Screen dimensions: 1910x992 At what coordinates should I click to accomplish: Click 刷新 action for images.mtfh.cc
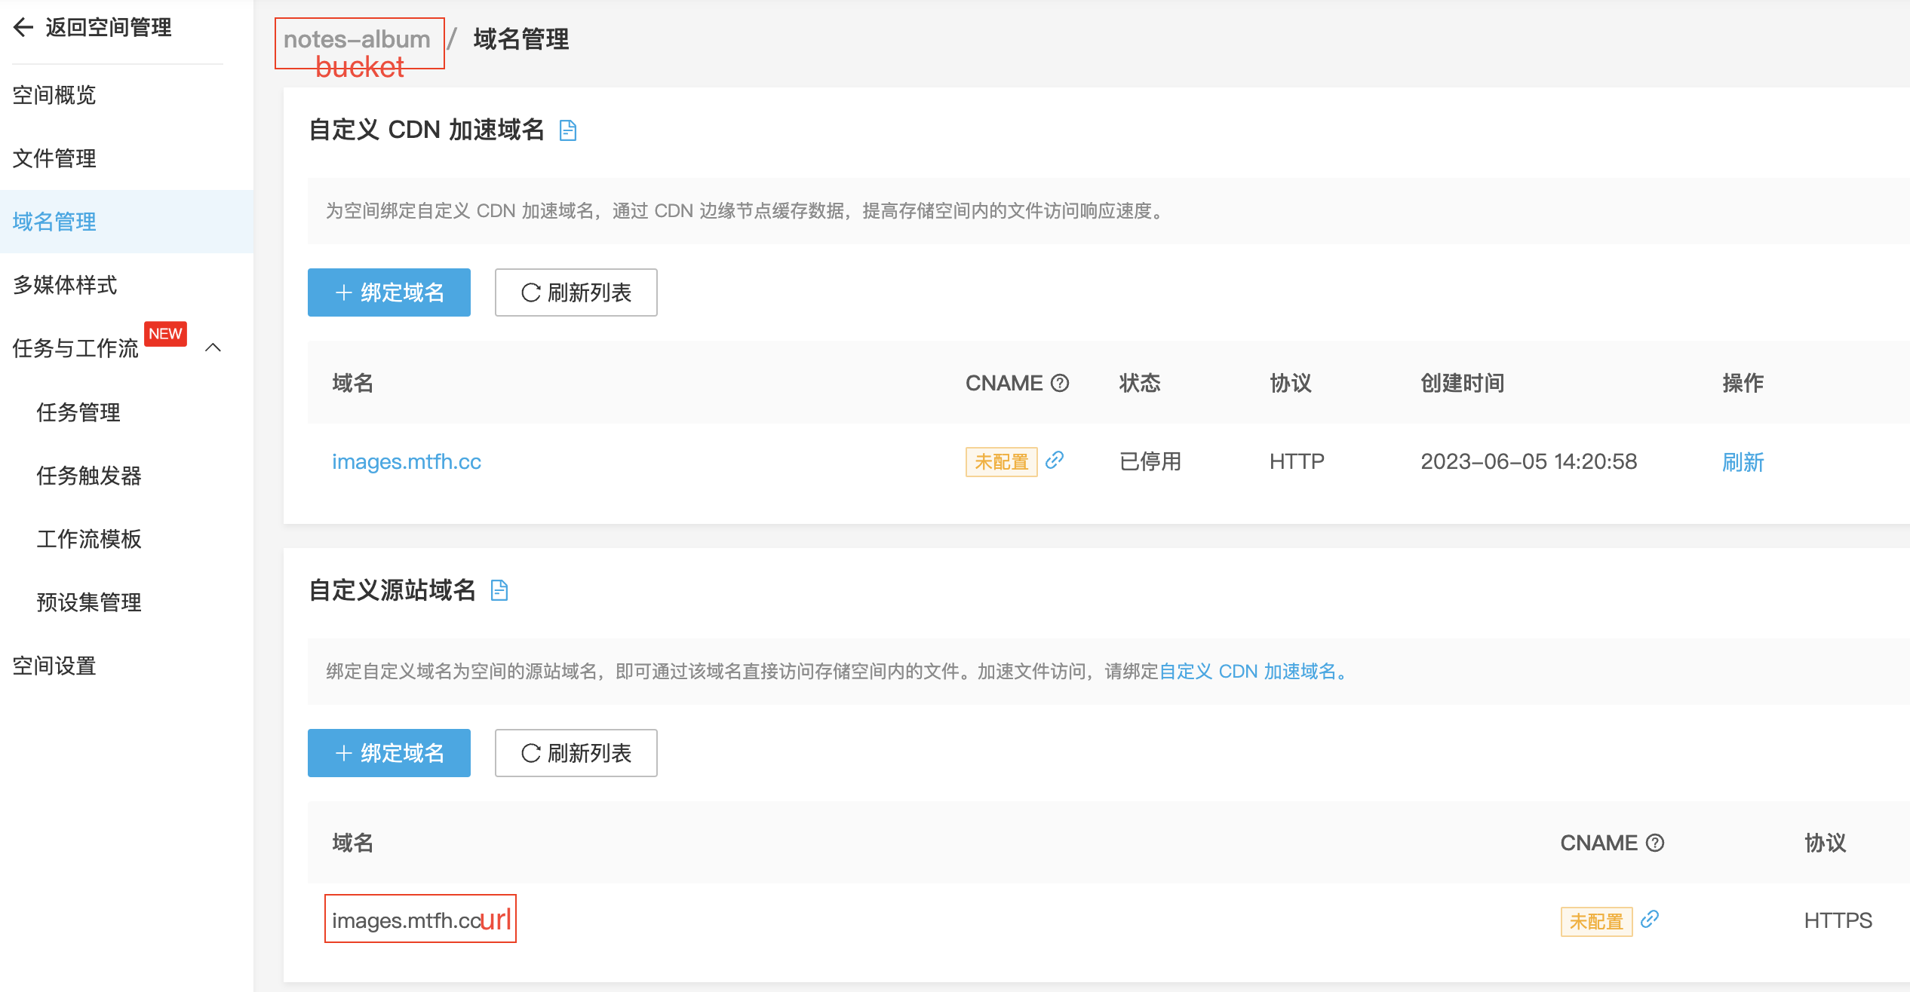pyautogui.click(x=1743, y=461)
